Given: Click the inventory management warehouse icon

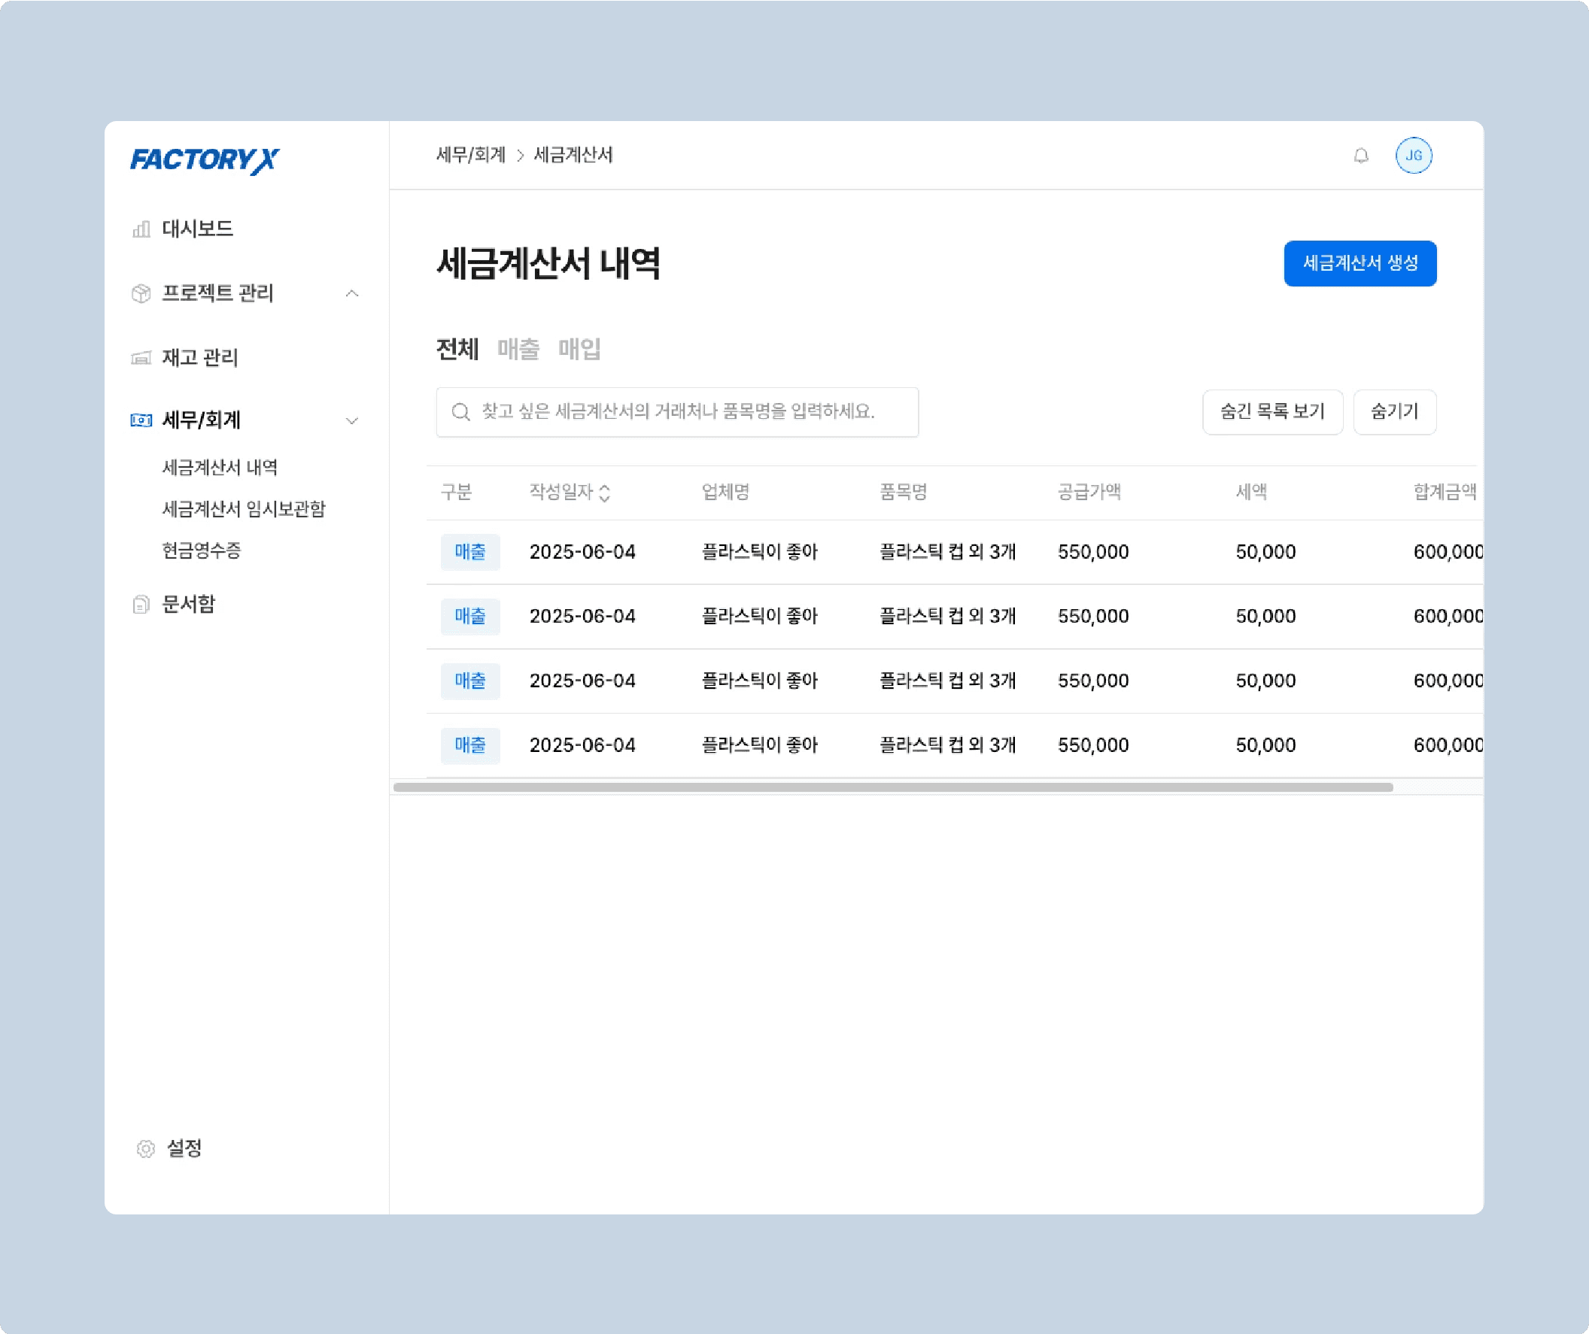Looking at the screenshot, I should click(141, 358).
